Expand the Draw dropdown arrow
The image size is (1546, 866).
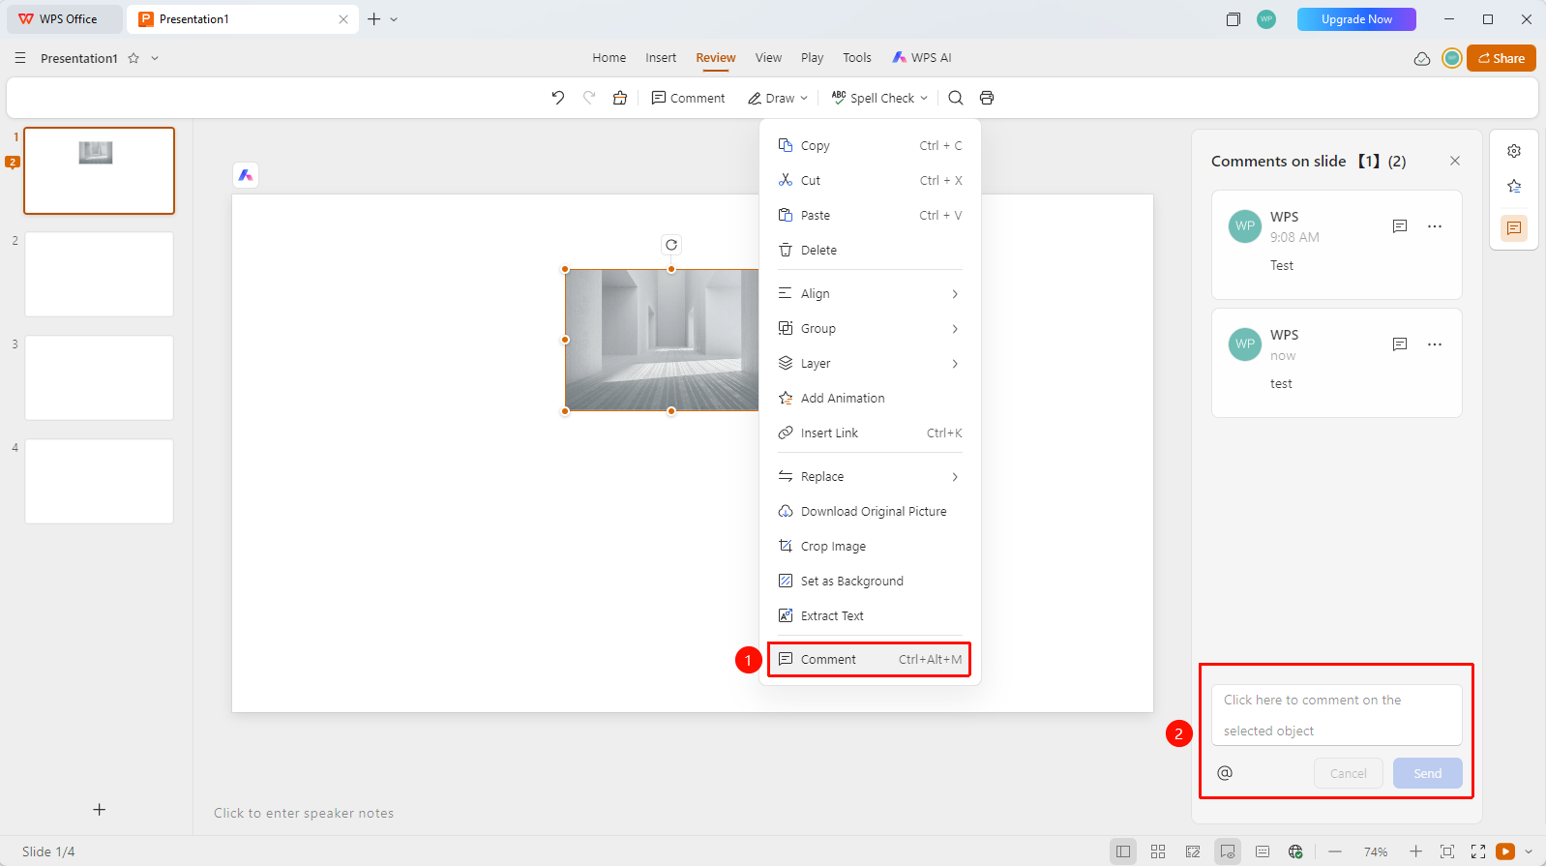[x=804, y=99]
